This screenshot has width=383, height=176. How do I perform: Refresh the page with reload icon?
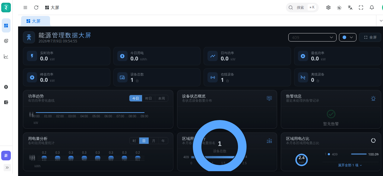36,8
